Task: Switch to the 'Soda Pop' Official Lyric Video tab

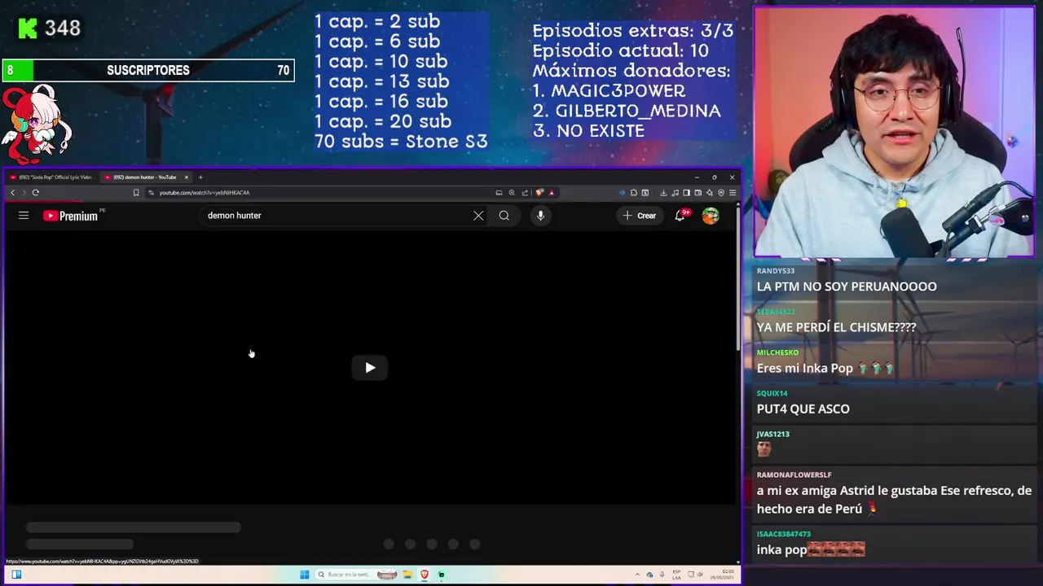Action: [x=51, y=177]
